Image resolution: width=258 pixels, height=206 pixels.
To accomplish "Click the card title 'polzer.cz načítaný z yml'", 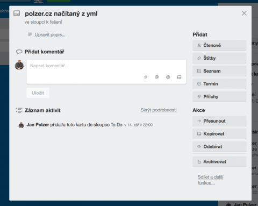I will (x=61, y=14).
